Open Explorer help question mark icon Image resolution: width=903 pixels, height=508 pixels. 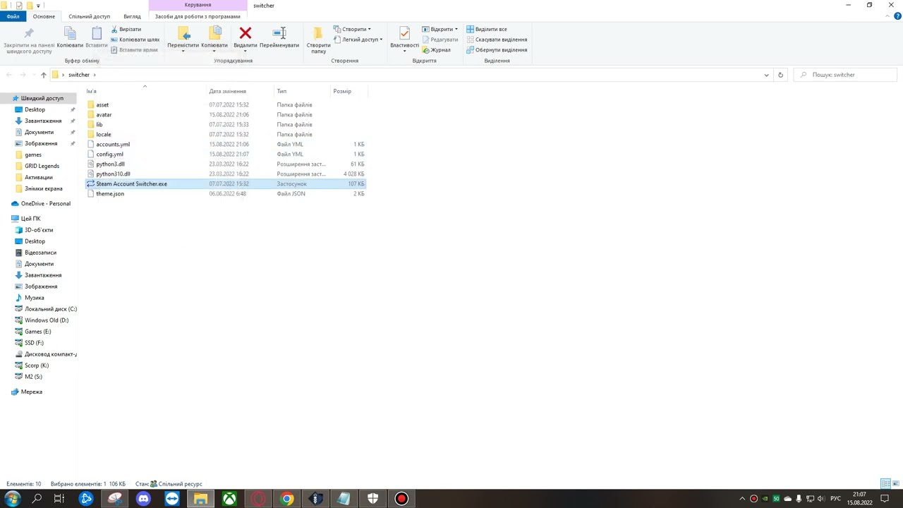pyautogui.click(x=897, y=16)
